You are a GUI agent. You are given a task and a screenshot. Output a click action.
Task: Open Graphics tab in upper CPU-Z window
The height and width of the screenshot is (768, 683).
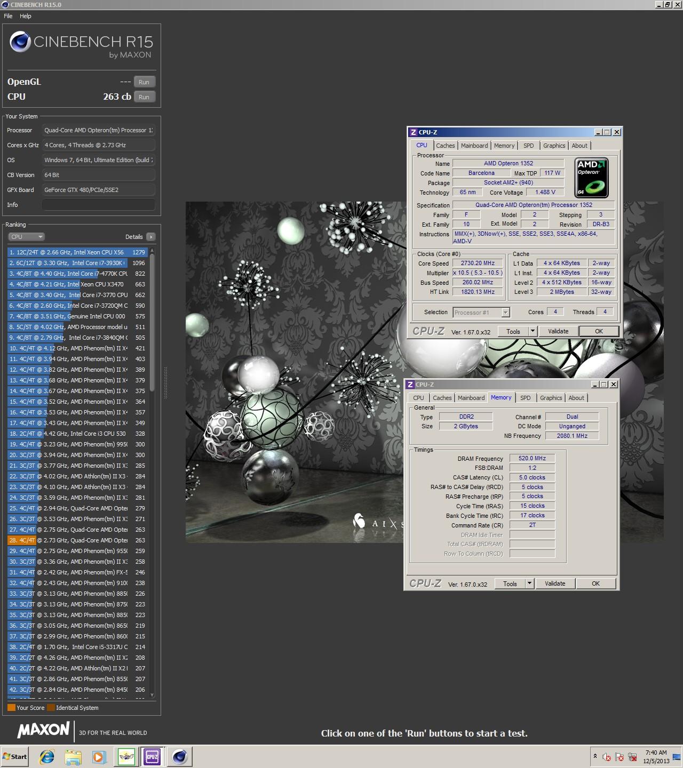click(554, 146)
